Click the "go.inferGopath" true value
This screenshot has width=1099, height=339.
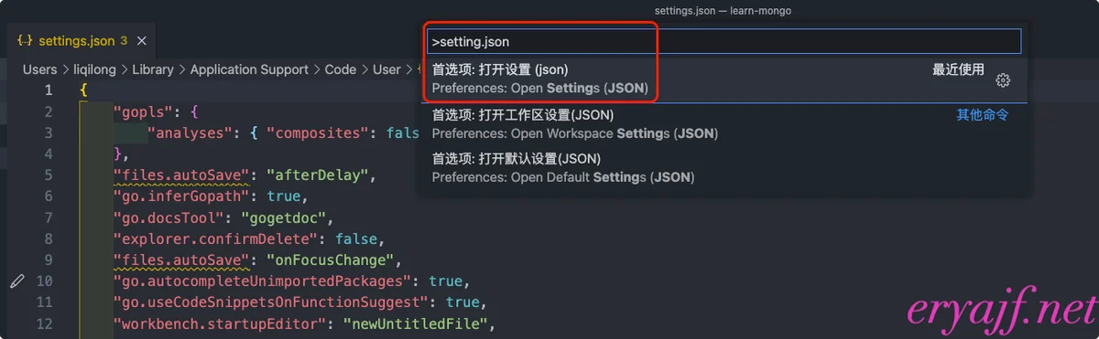(284, 196)
